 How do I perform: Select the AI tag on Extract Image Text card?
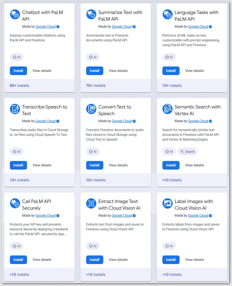point(93,246)
